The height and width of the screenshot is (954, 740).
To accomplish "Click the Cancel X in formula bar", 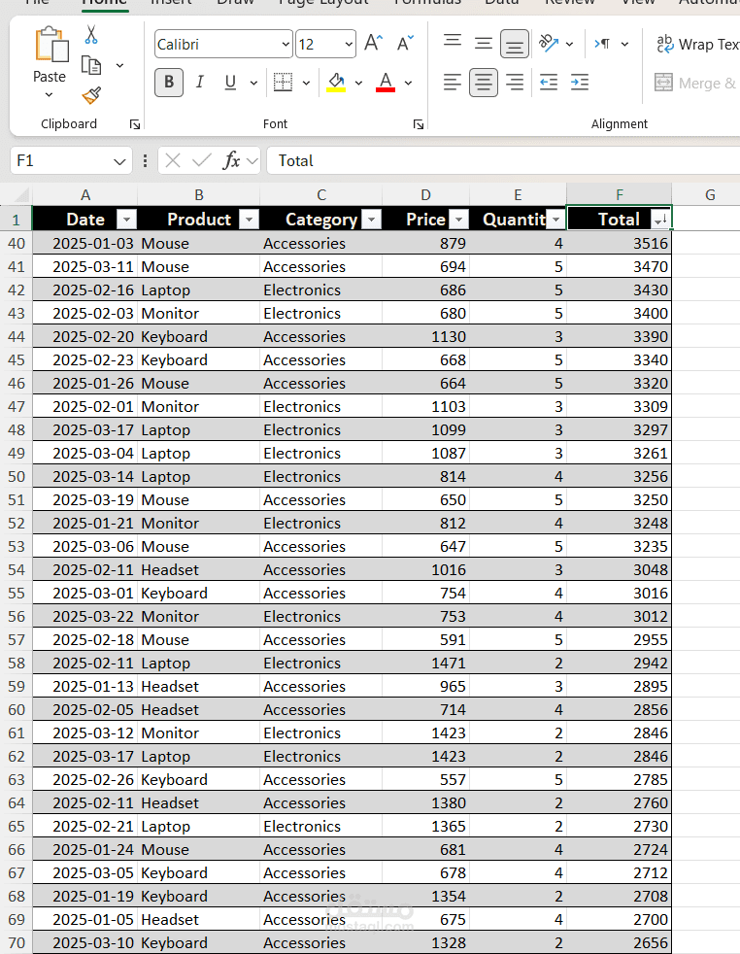I will pyautogui.click(x=173, y=160).
